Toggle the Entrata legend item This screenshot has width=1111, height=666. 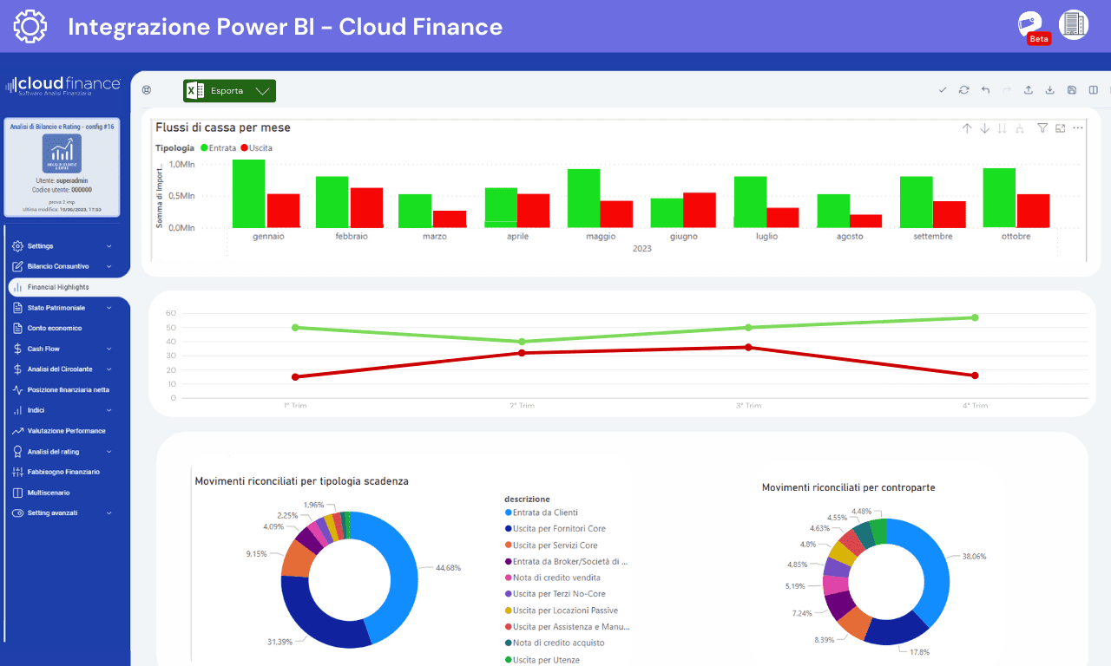click(x=218, y=148)
